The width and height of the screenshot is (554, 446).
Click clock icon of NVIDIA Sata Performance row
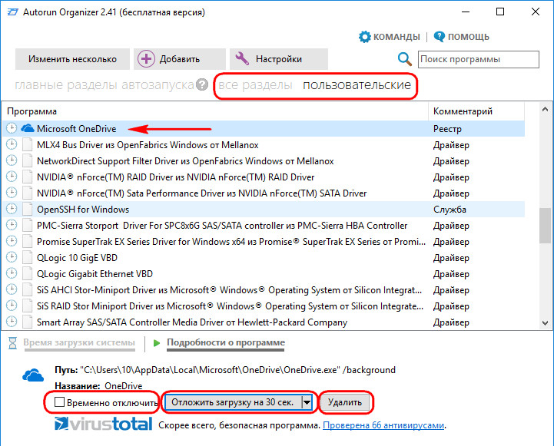(12, 193)
